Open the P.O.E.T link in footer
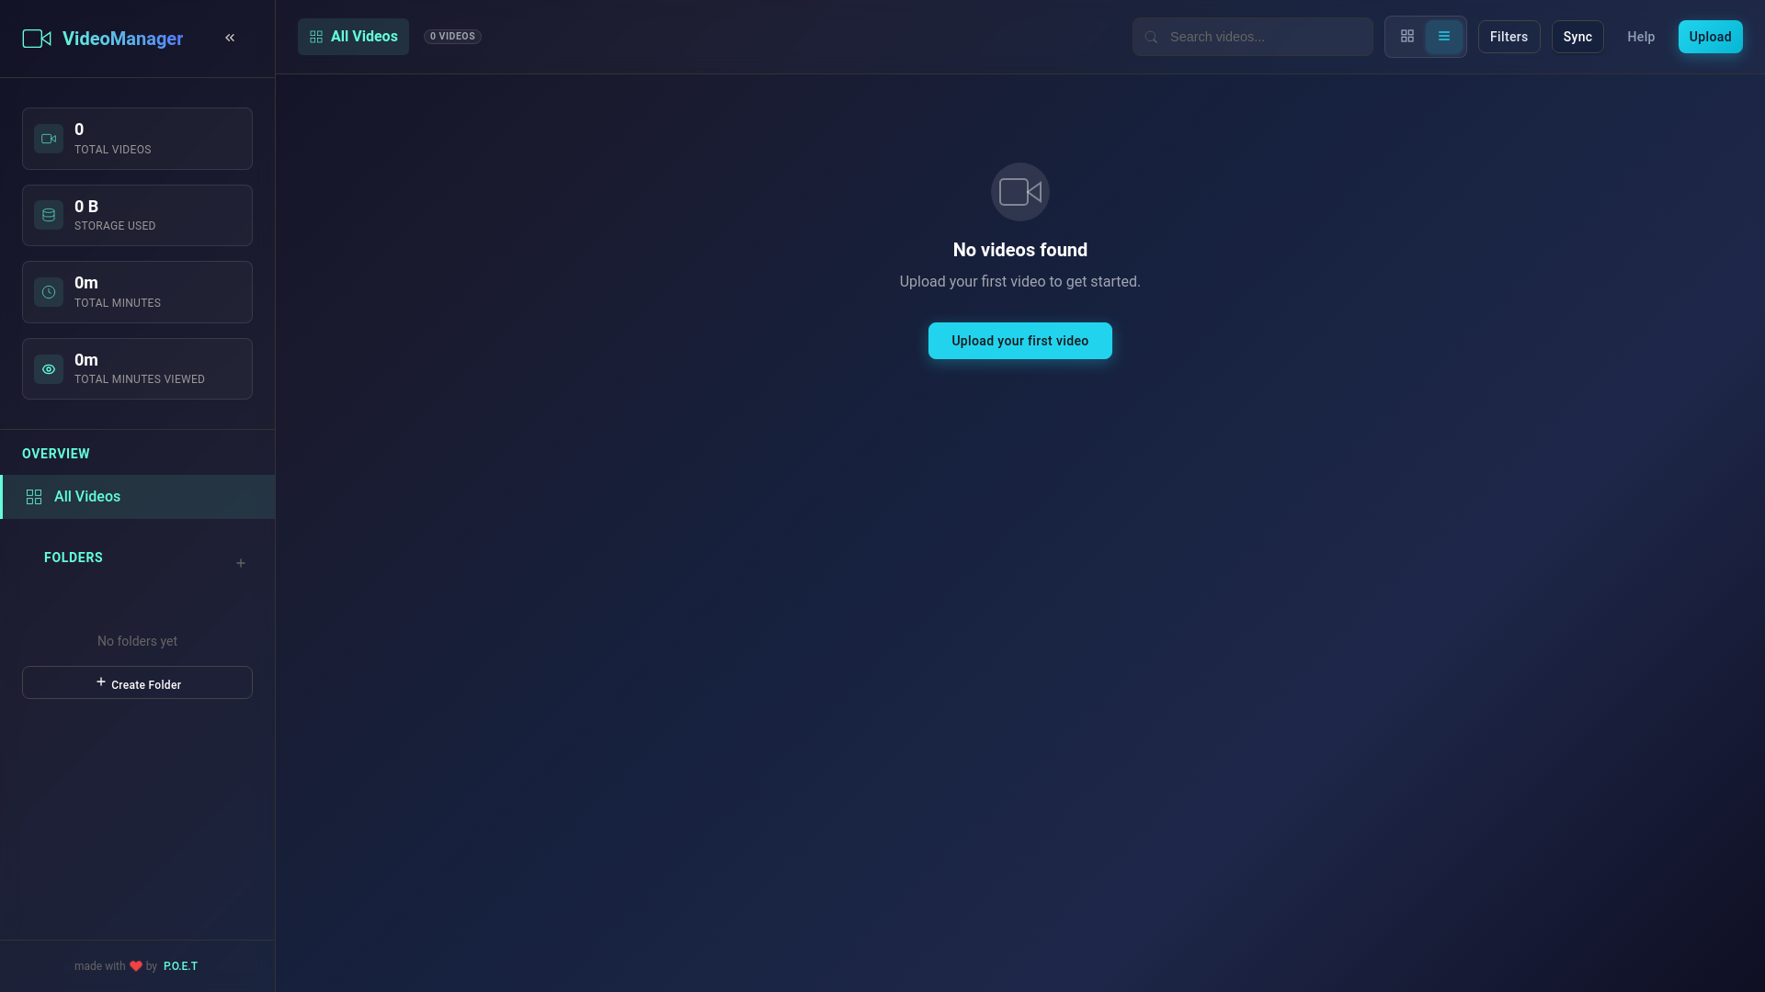1765x992 pixels. (x=180, y=966)
